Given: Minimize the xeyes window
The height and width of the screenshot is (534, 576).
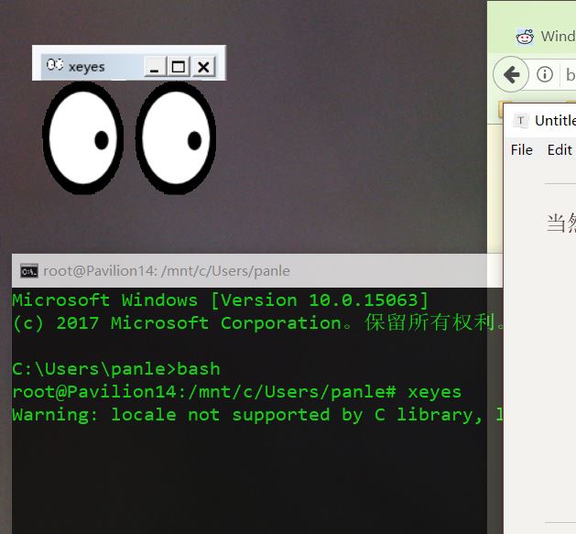Looking at the screenshot, I should tap(156, 67).
